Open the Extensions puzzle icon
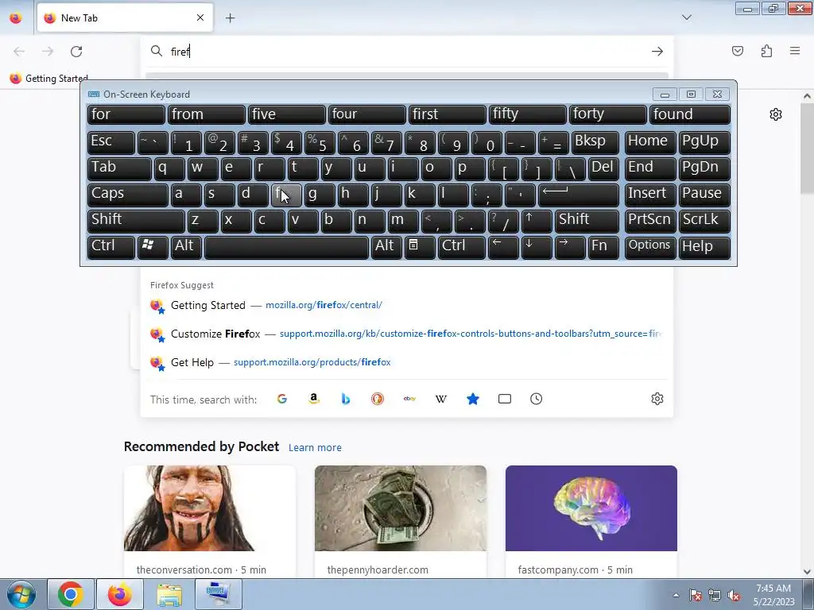The height and width of the screenshot is (610, 814). click(x=767, y=51)
